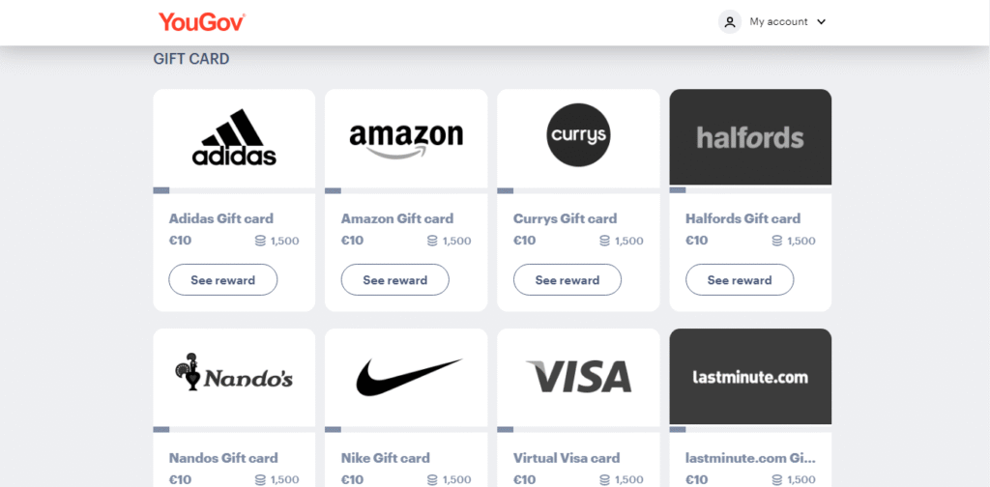See reward for Currys Gift card
This screenshot has width=990, height=487.
(568, 280)
